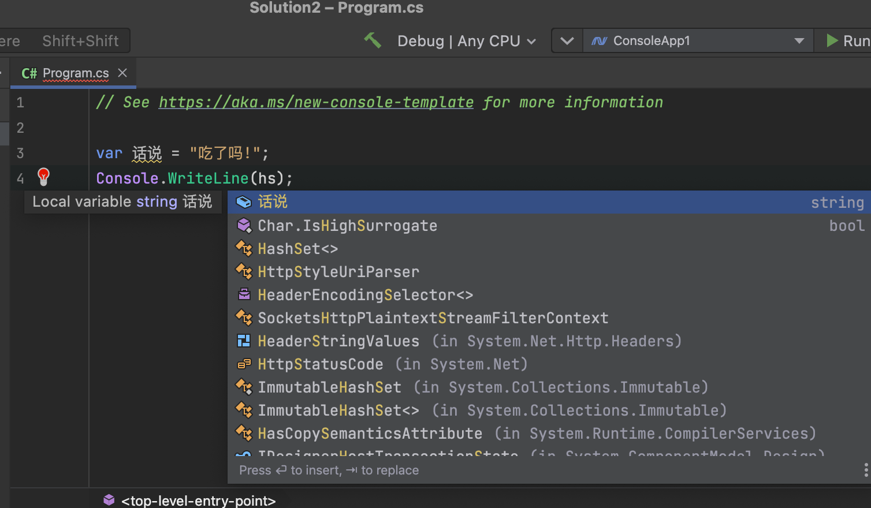
Task: Click the enum icon beside HttpStatusCode
Action: 244,364
